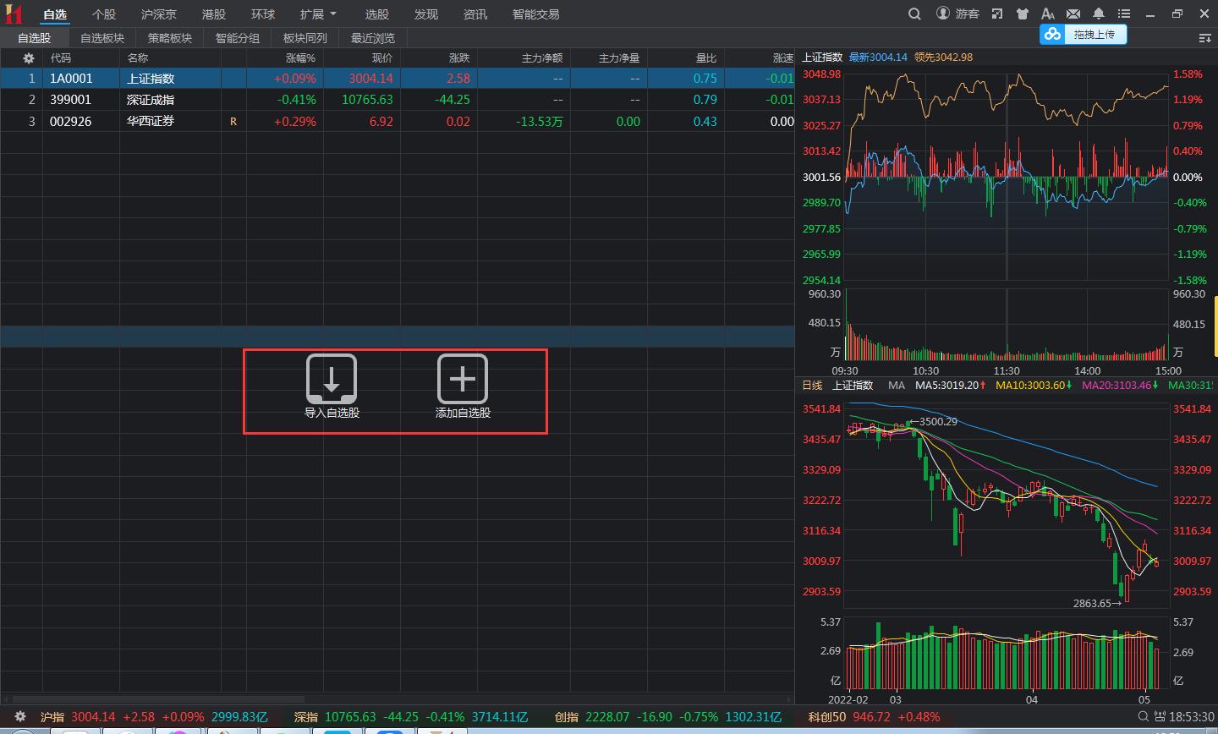Switch to the 个股 menu tab

[x=104, y=14]
